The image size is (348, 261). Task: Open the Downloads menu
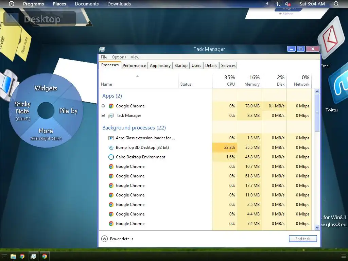click(x=119, y=4)
